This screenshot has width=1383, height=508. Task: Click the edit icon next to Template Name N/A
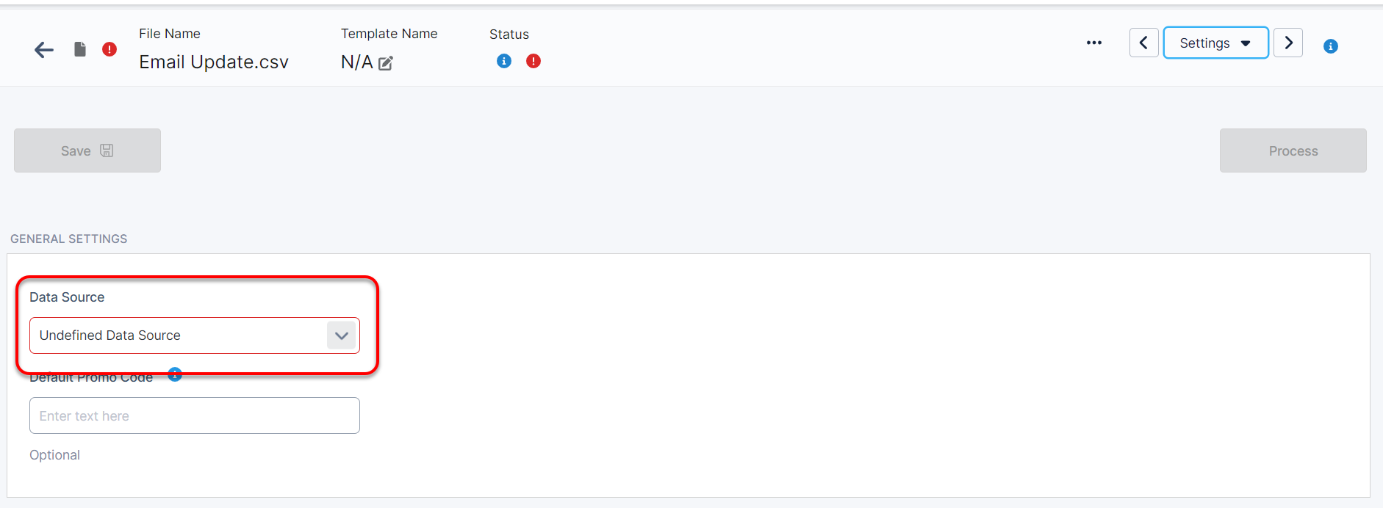click(386, 63)
